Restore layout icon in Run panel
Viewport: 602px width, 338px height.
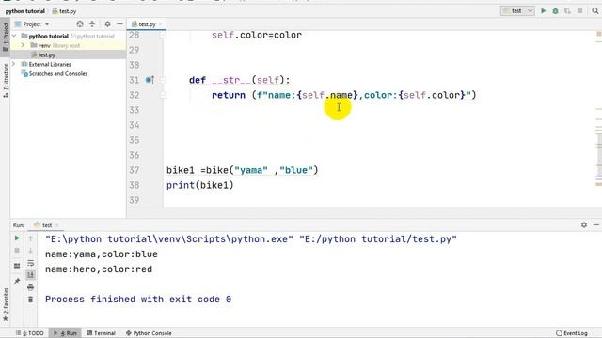pyautogui.click(x=17, y=266)
